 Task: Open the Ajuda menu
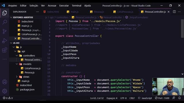tap(87, 6)
